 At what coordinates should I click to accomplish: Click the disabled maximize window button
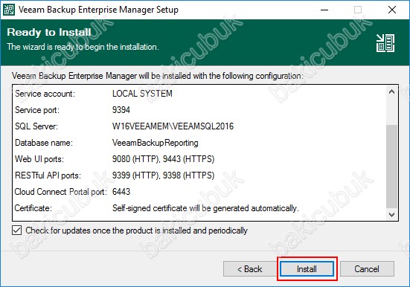358,10
